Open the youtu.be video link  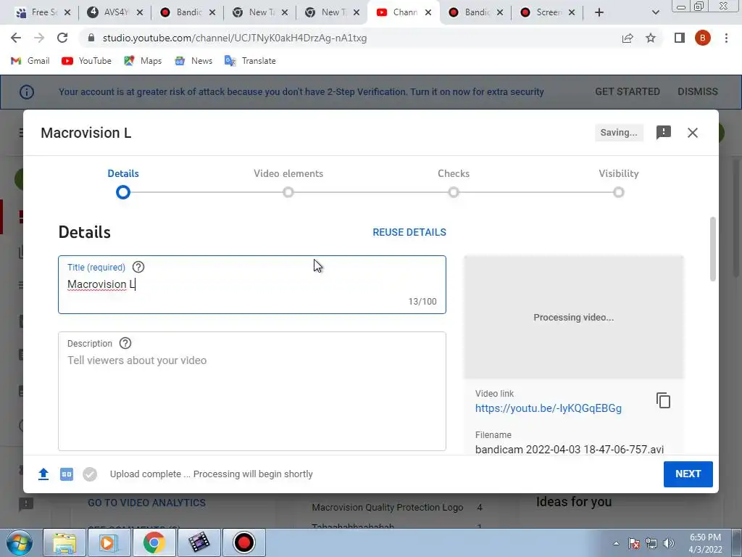pyautogui.click(x=548, y=408)
